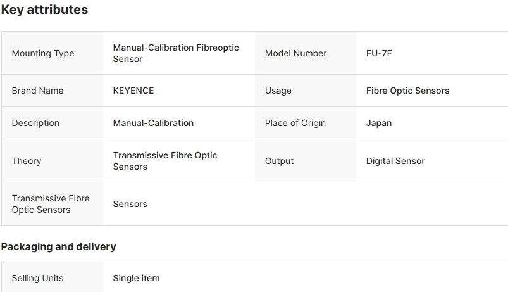The width and height of the screenshot is (508, 292).
Task: Click the Mounting Type label cell
Action: pyautogui.click(x=43, y=54)
